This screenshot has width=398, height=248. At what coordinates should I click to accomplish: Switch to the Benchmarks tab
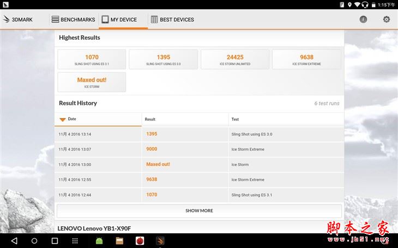pyautogui.click(x=73, y=20)
